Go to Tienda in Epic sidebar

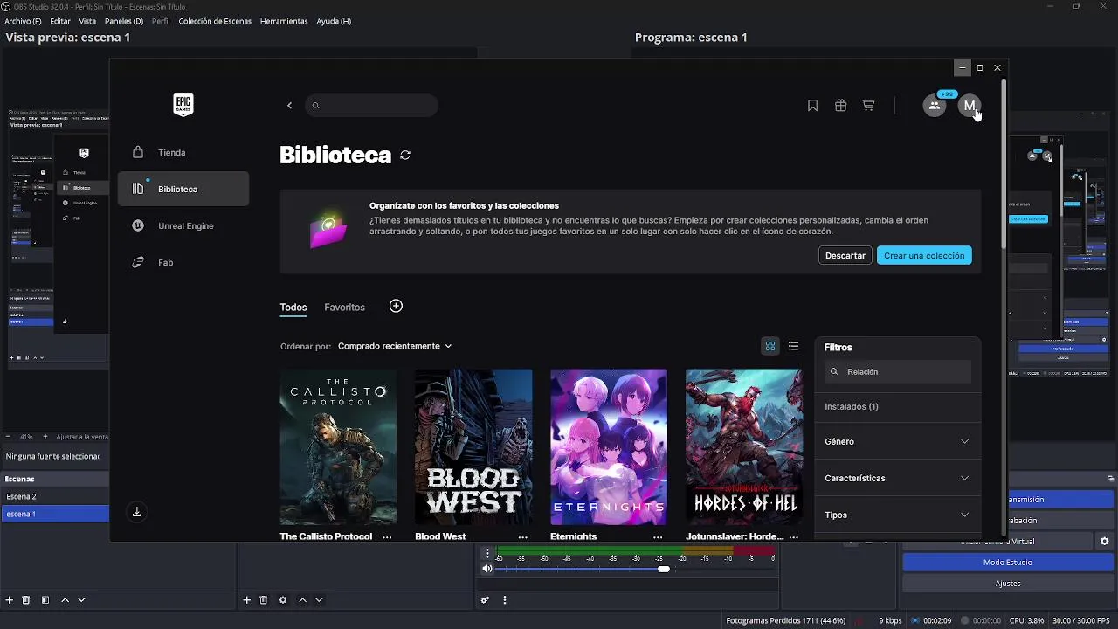(x=183, y=152)
